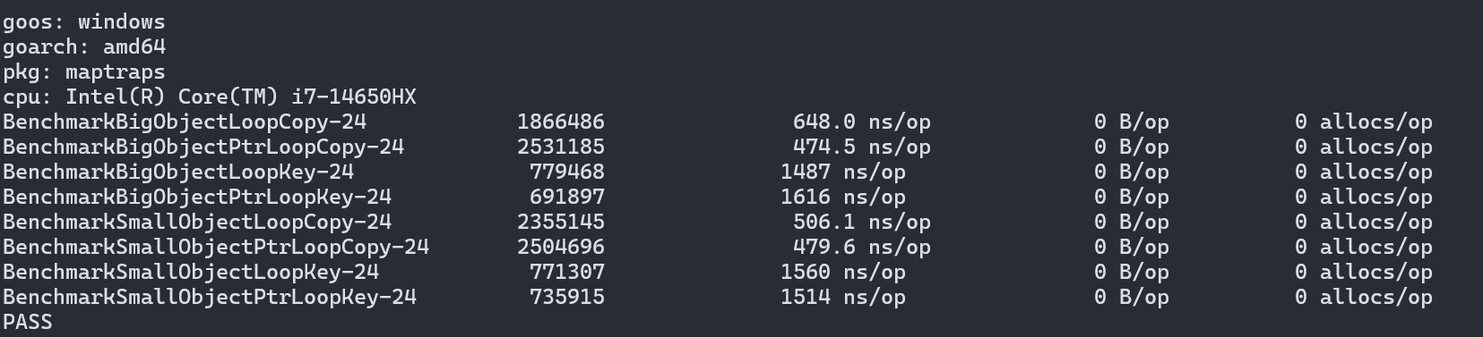Click BenchmarkBigObjectLoopCopy-24 benchmark name
Viewport: 1483px width, 337px height.
point(184,122)
